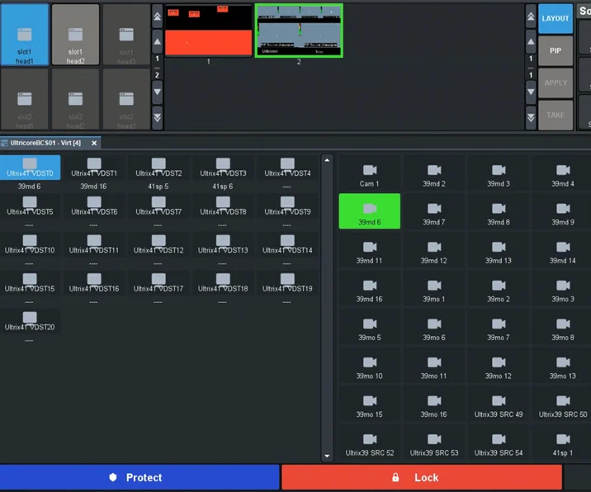Select the 39mo 5 source
591x492 pixels.
click(x=370, y=327)
